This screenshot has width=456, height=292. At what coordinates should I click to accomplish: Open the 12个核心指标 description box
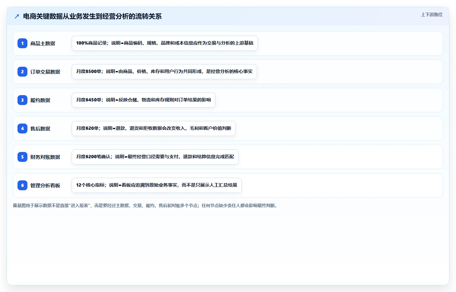157,185
